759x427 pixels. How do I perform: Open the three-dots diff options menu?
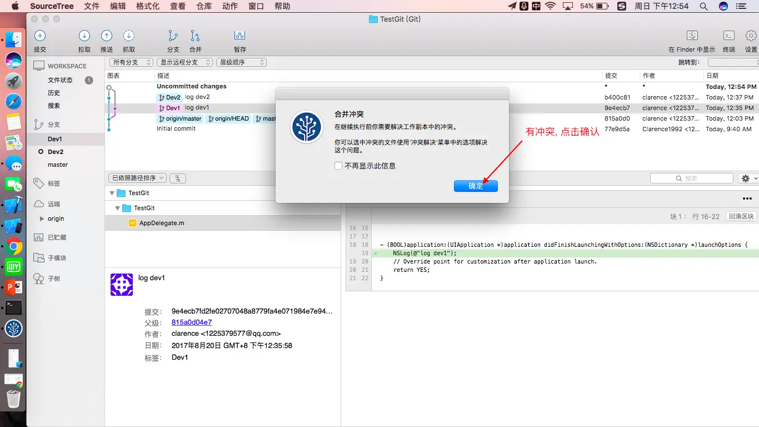click(747, 198)
